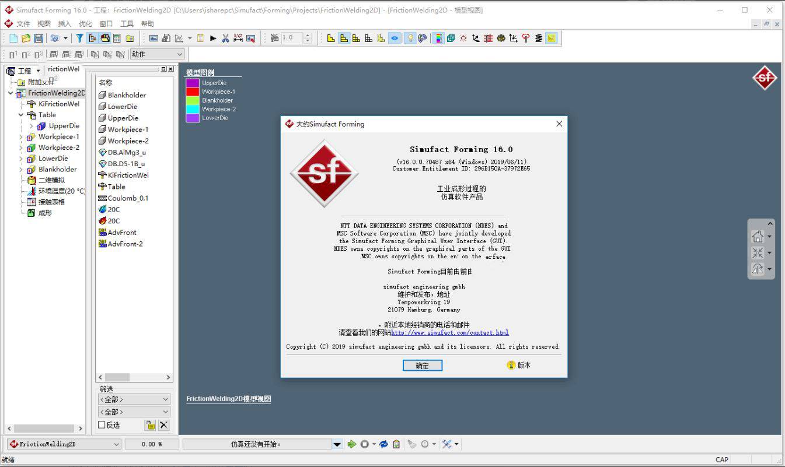Click the red pin marker icon
The width and height of the screenshot is (785, 467).
click(526, 38)
